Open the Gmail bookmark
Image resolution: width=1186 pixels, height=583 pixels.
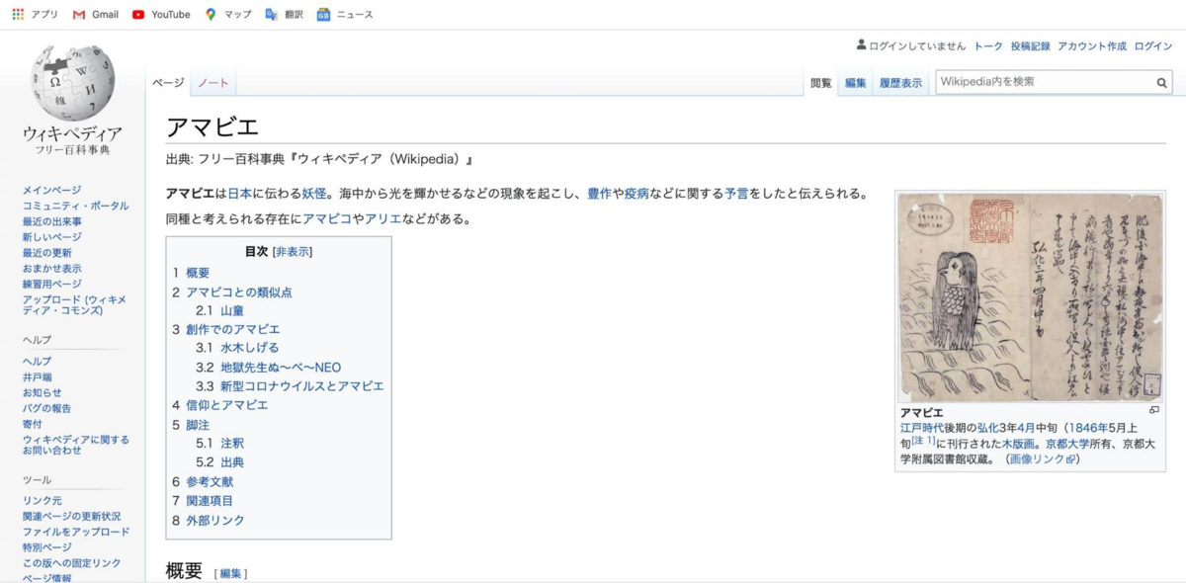coord(96,14)
